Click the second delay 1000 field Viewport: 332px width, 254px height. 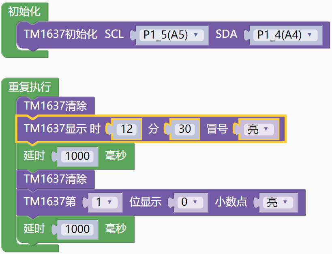coord(77,229)
